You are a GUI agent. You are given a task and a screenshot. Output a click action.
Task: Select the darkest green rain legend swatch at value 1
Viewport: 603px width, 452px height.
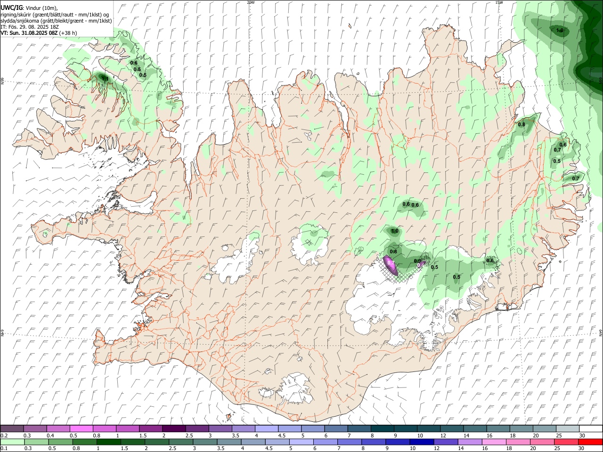pyautogui.click(x=108, y=442)
